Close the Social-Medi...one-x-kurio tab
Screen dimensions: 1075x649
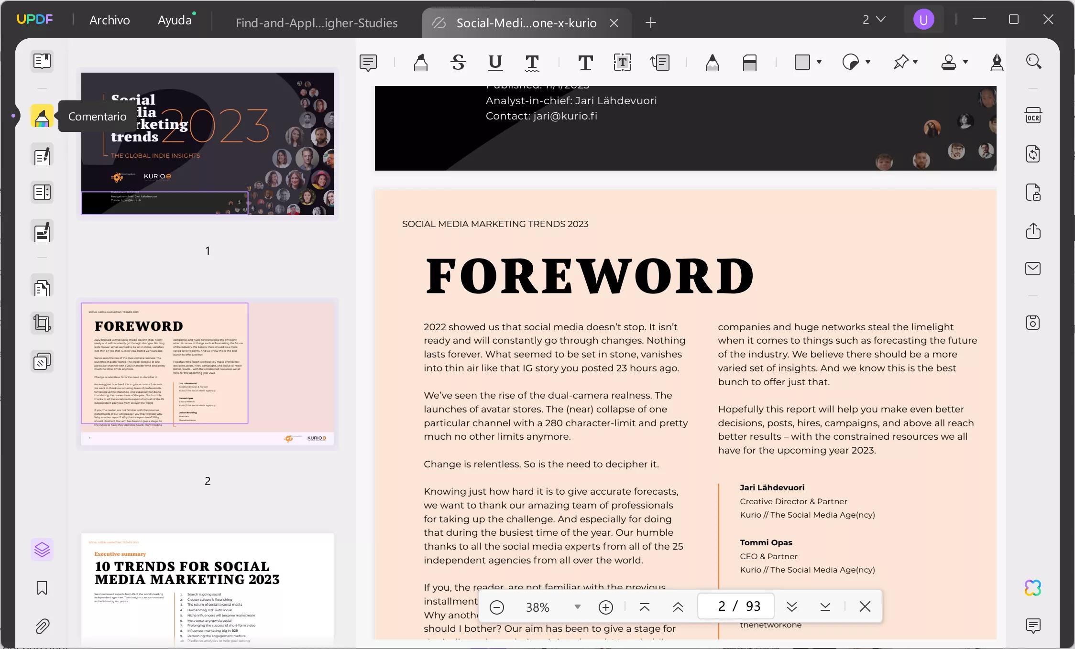[x=614, y=23]
